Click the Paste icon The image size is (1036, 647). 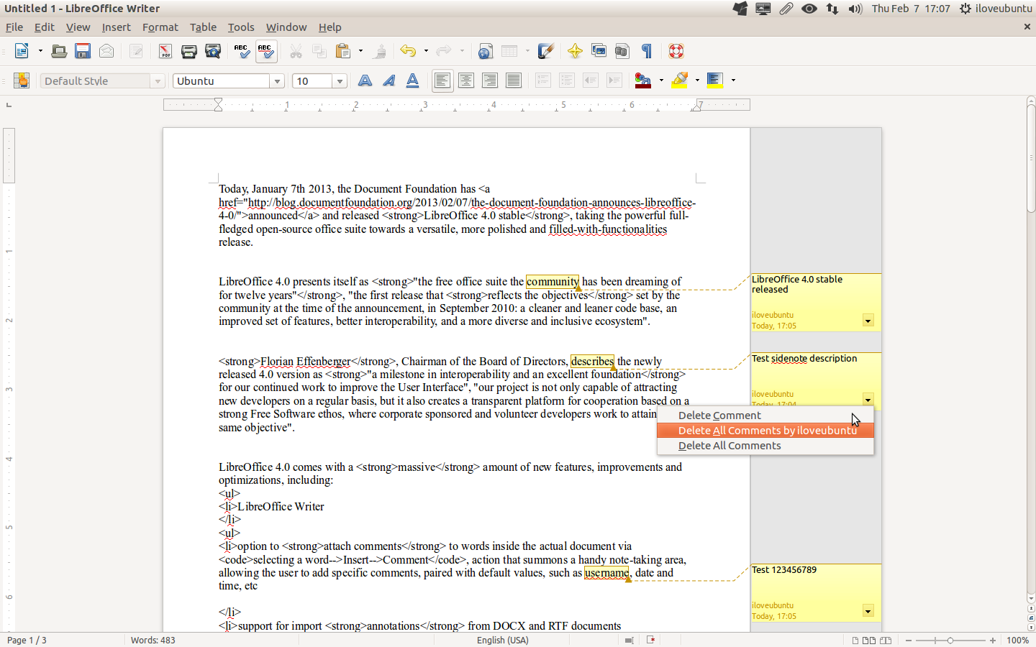tap(343, 51)
